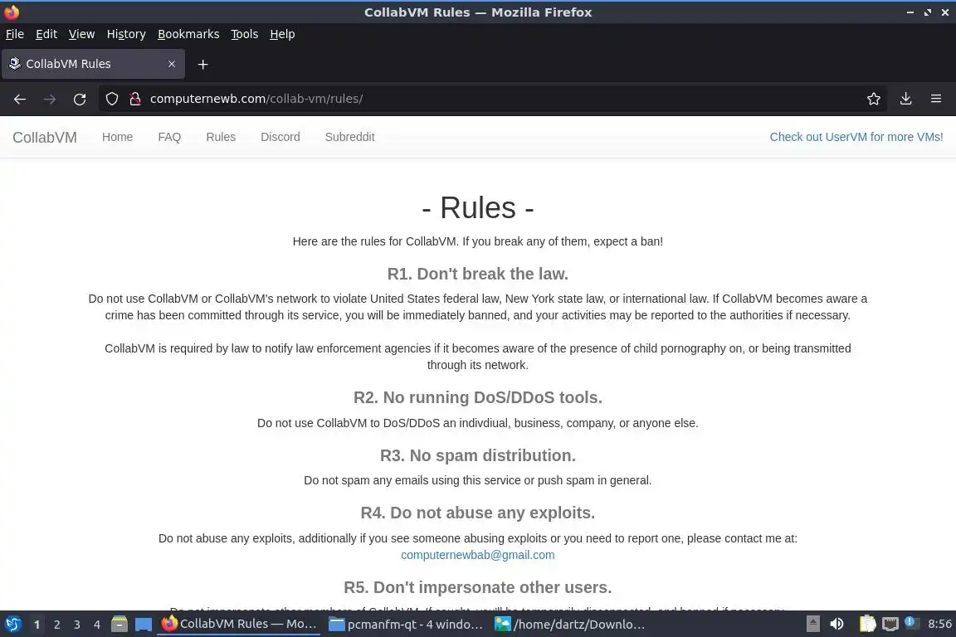Image resolution: width=956 pixels, height=637 pixels.
Task: Click the R3. No spam distribution heading
Action: 477,456
